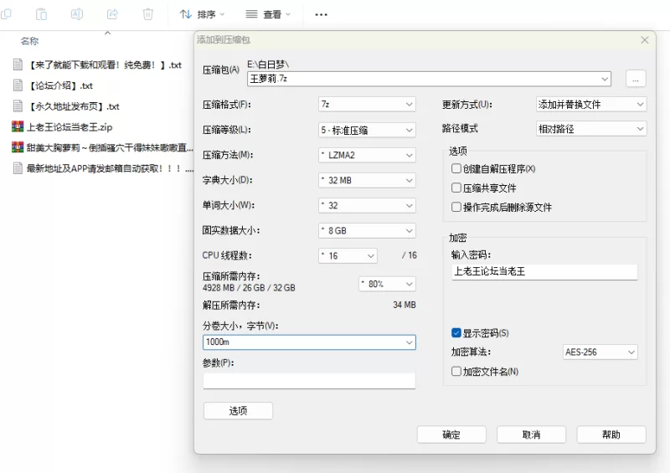The width and height of the screenshot is (670, 473).
Task: Open the 加密算法 AES-256 dropdown
Action: 600,352
